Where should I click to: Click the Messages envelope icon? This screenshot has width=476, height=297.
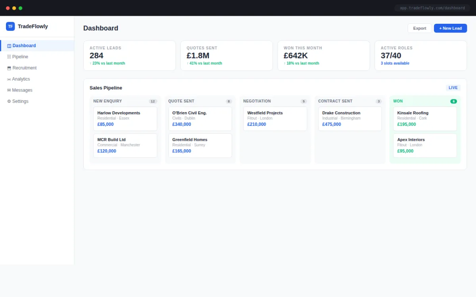point(9,90)
